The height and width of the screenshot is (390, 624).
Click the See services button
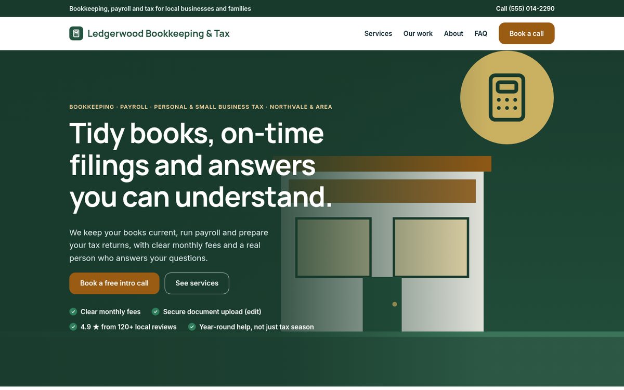click(x=197, y=283)
